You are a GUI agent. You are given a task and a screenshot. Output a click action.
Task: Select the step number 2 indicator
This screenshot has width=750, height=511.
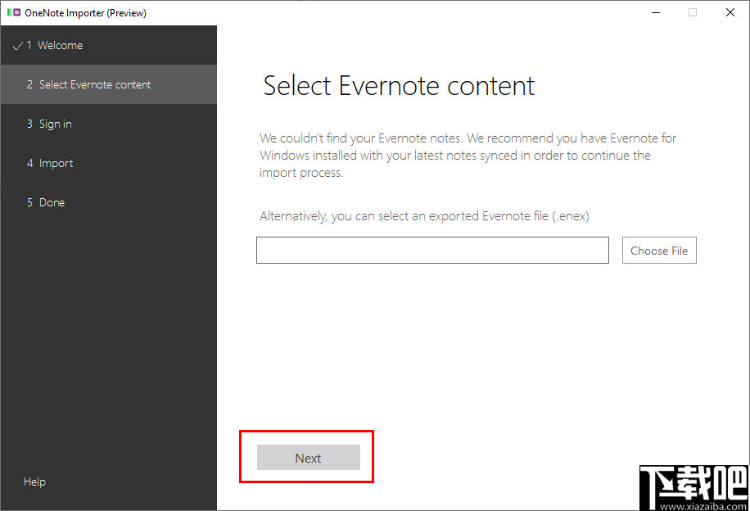pyautogui.click(x=29, y=84)
